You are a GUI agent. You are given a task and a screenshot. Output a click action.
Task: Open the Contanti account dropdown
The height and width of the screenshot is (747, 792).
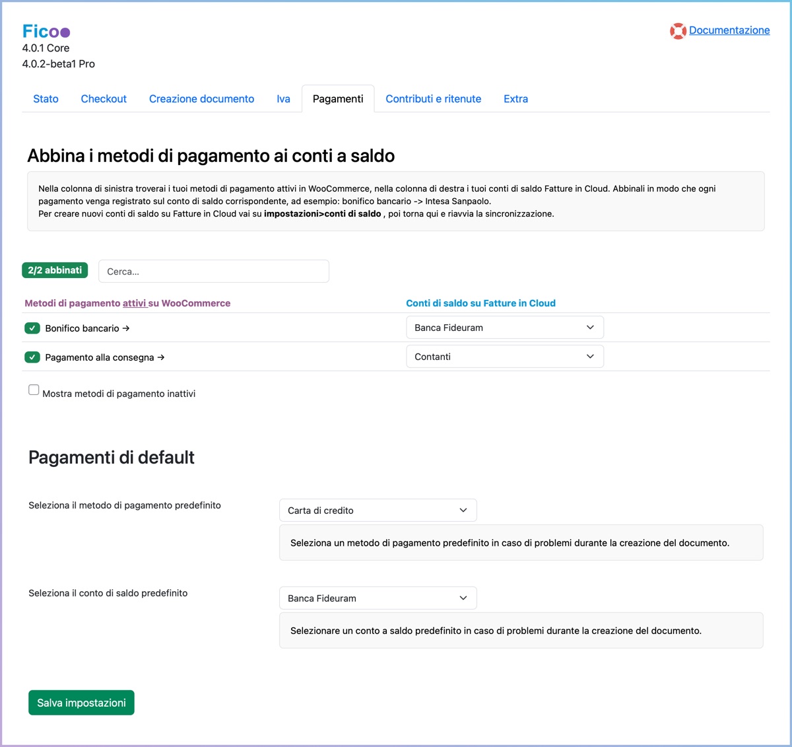504,357
